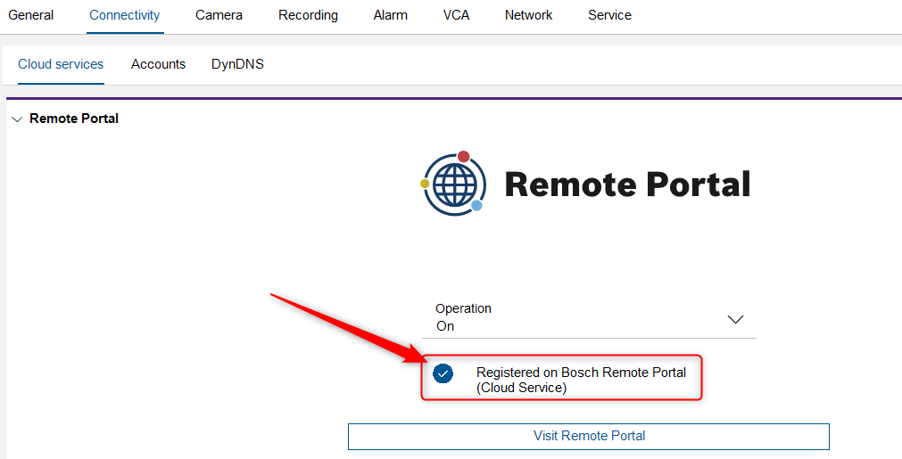Open the Service tab
The width and height of the screenshot is (902, 459).
coord(609,15)
